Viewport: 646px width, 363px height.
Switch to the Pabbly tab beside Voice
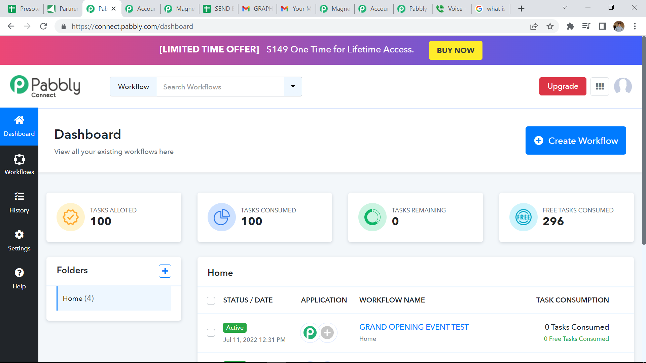413,8
